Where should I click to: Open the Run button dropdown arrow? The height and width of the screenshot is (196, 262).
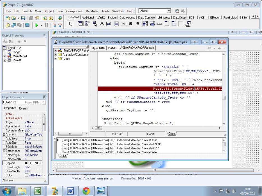[42, 25]
